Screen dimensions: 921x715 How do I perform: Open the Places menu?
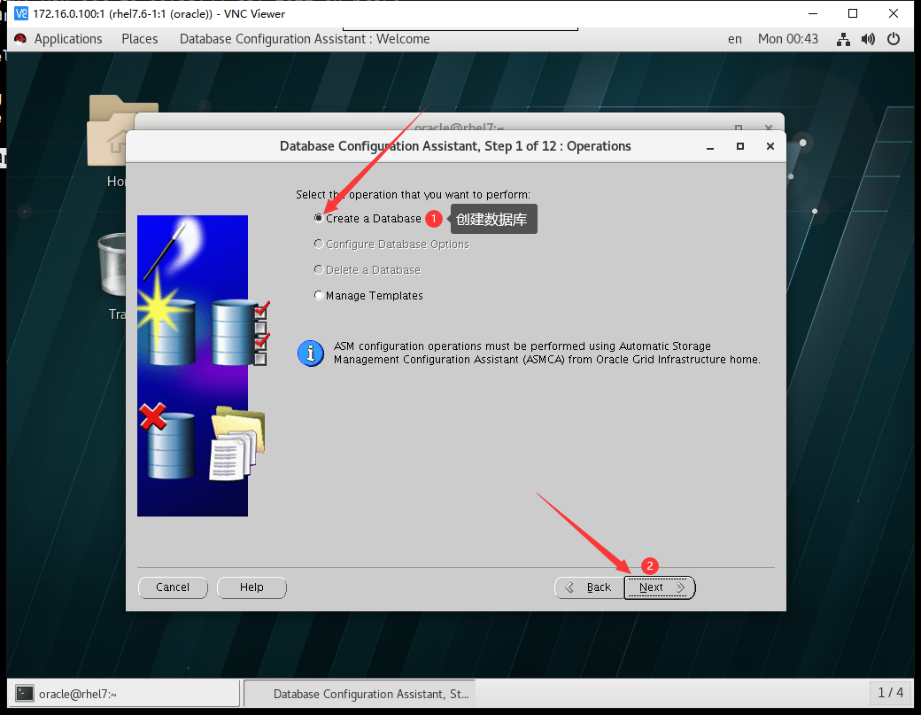click(x=140, y=39)
